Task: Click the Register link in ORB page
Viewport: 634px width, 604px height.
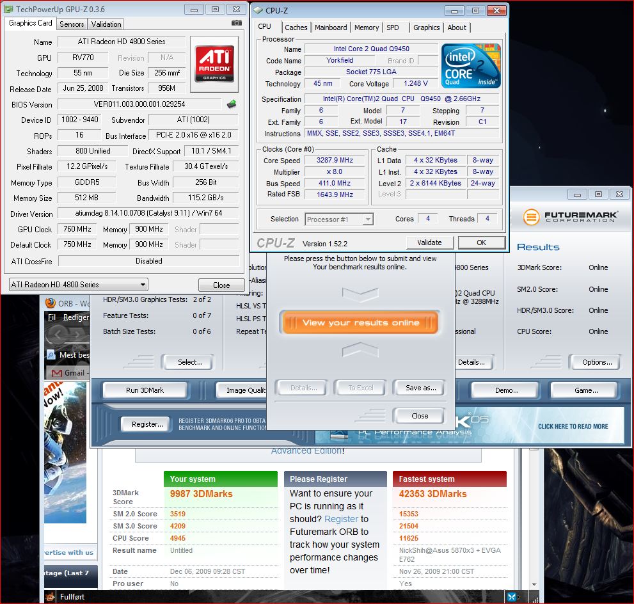Action: [x=341, y=519]
